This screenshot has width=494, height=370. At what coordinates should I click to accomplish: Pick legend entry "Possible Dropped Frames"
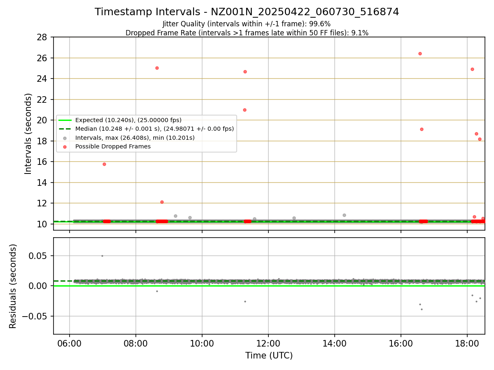(x=113, y=146)
